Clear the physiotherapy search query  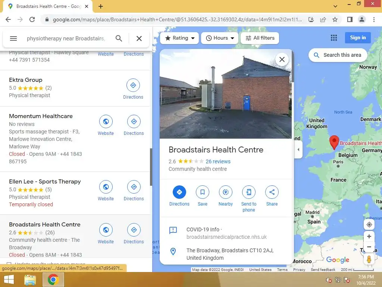pos(139,38)
